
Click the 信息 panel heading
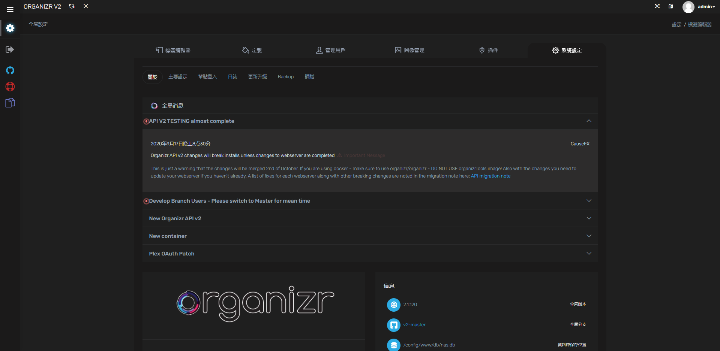click(x=389, y=286)
